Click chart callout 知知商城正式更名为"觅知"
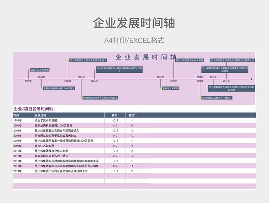The image size is (269, 203). (217, 98)
